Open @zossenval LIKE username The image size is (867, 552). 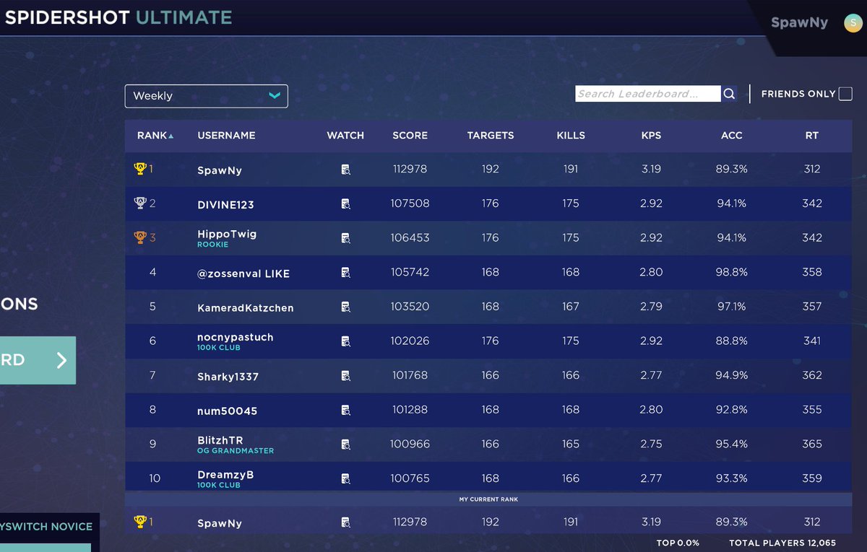pyautogui.click(x=243, y=273)
